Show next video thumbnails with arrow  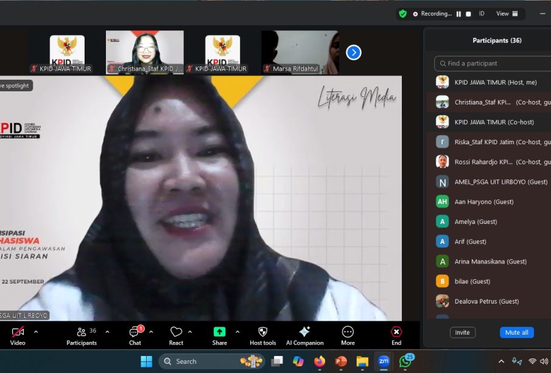point(354,53)
